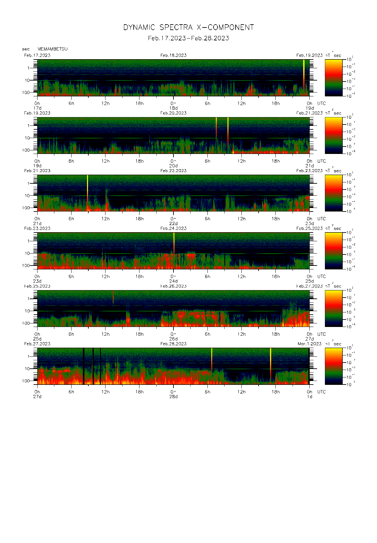377x543 pixels.
Task: Select the yellow spike in the fourth spectrogram
Action: coord(174,241)
